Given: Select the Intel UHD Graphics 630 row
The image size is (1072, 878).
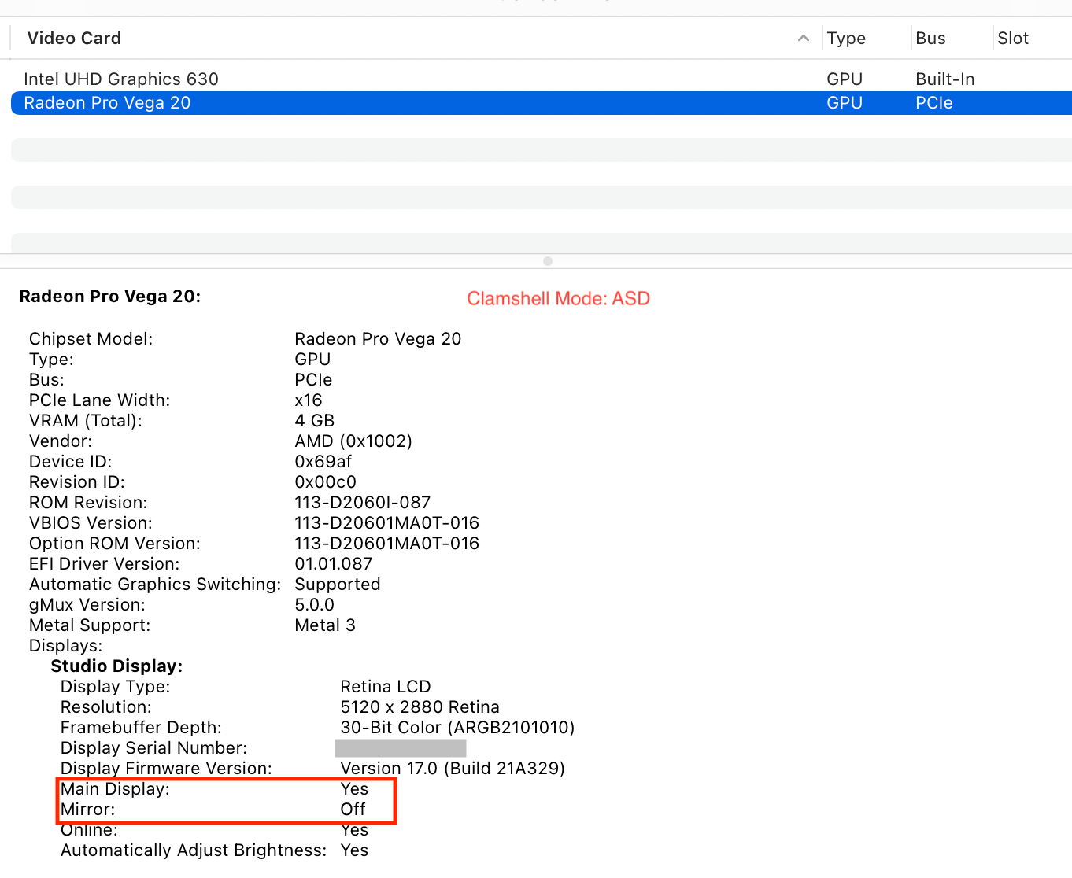Looking at the screenshot, I should pos(542,79).
